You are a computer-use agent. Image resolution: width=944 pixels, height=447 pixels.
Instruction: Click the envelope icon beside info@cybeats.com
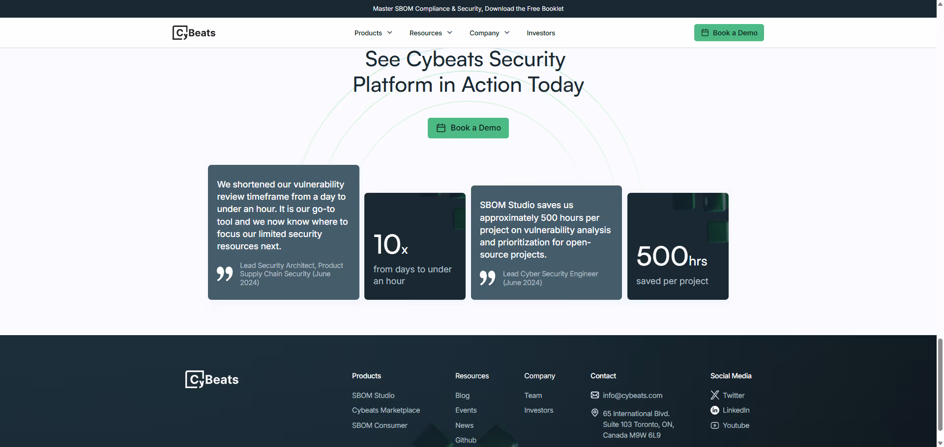pos(595,395)
